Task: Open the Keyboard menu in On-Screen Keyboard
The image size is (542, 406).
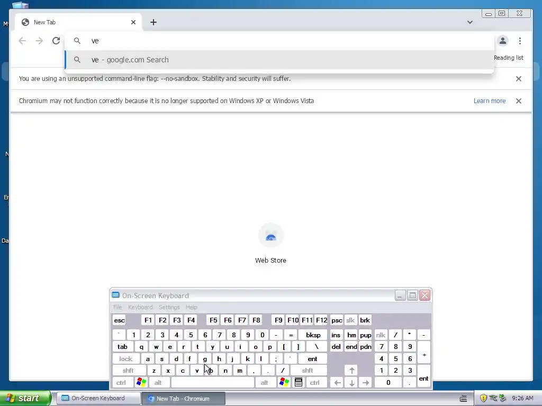Action: click(x=140, y=307)
